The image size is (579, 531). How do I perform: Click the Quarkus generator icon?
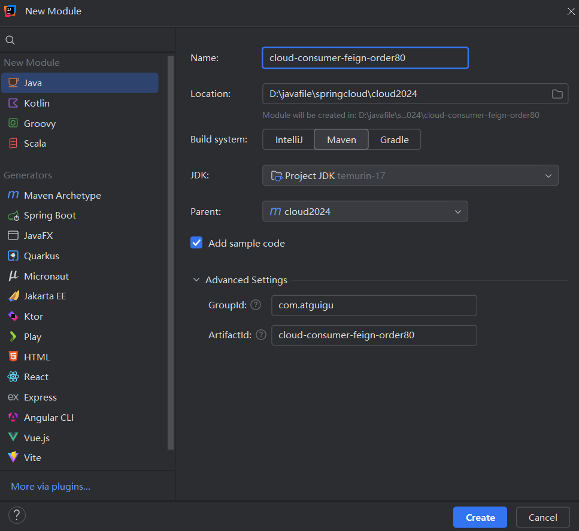[13, 256]
